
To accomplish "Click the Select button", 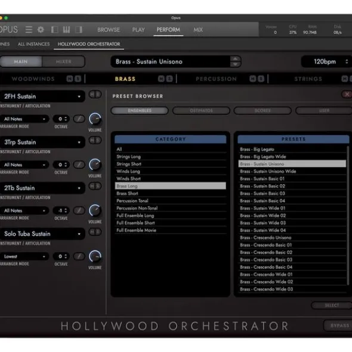I will click(x=332, y=306).
